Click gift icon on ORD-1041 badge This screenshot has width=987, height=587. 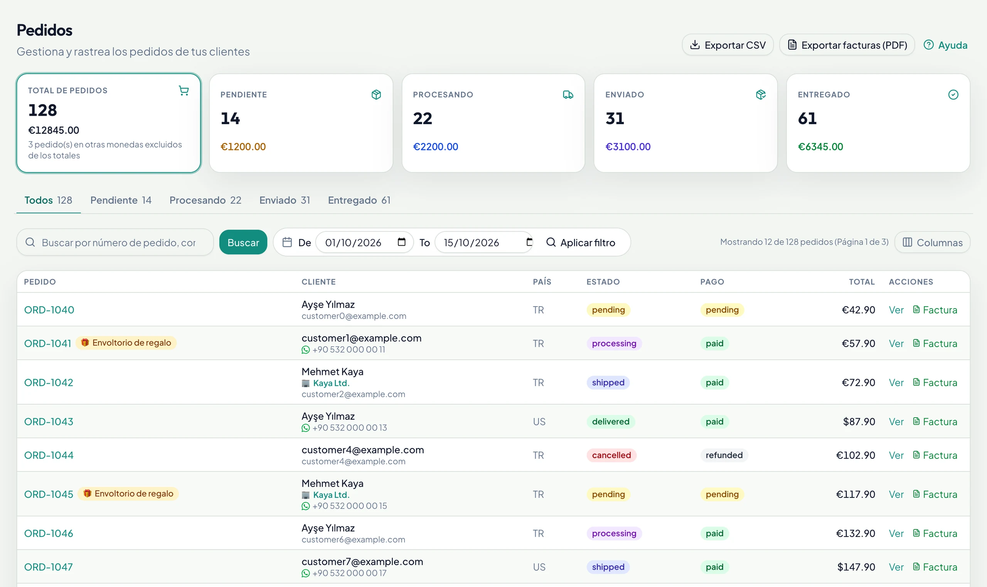pyautogui.click(x=84, y=342)
